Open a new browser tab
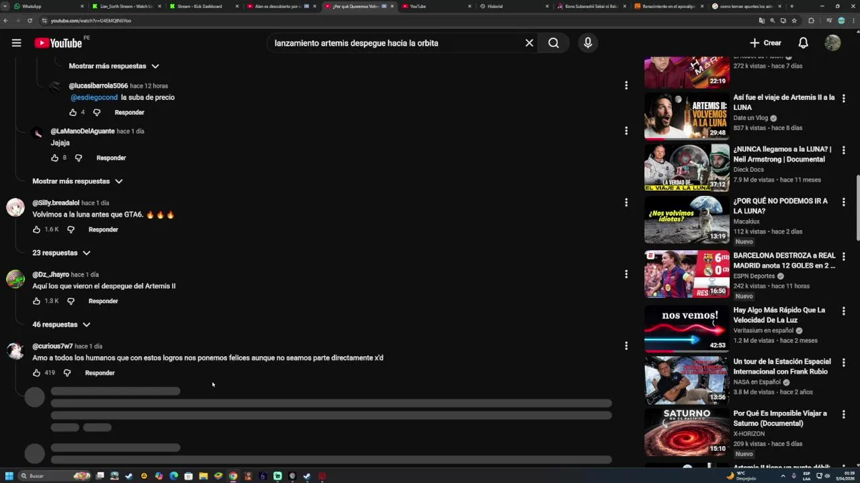This screenshot has height=483, width=860. pyautogui.click(x=791, y=6)
